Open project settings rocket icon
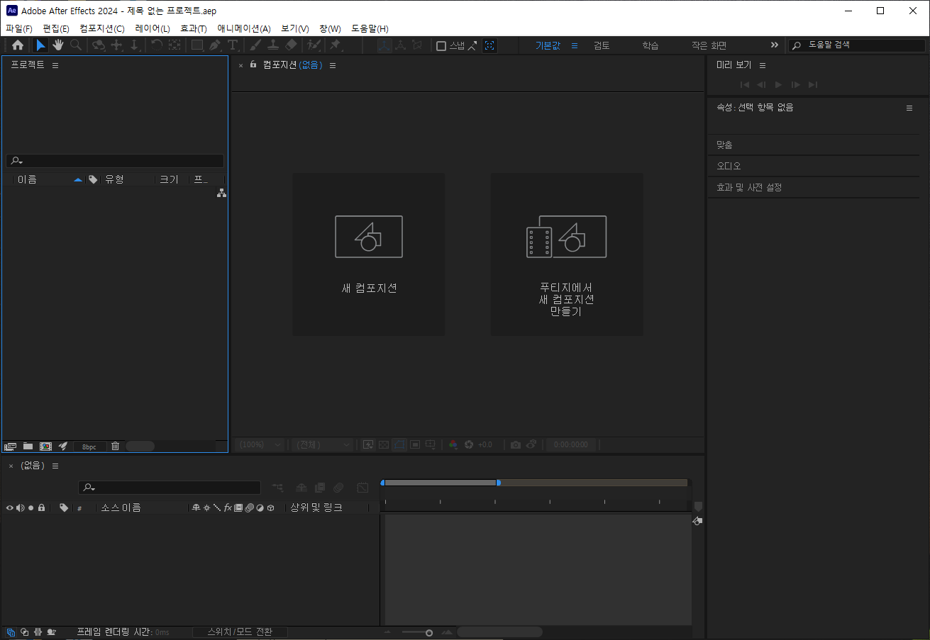930x640 pixels. (62, 447)
